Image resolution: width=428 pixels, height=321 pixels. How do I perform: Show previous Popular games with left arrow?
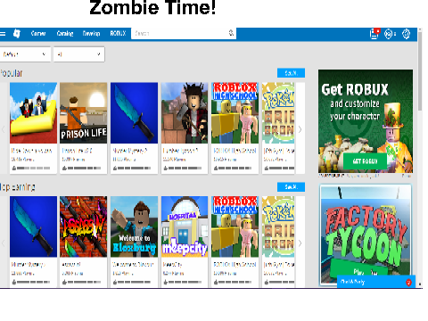4,129
